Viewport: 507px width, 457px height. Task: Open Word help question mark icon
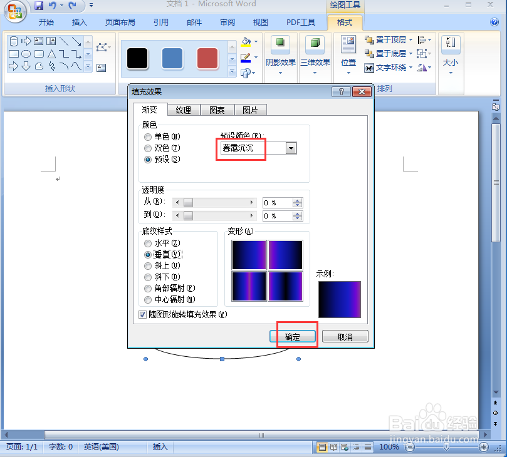pyautogui.click(x=494, y=22)
